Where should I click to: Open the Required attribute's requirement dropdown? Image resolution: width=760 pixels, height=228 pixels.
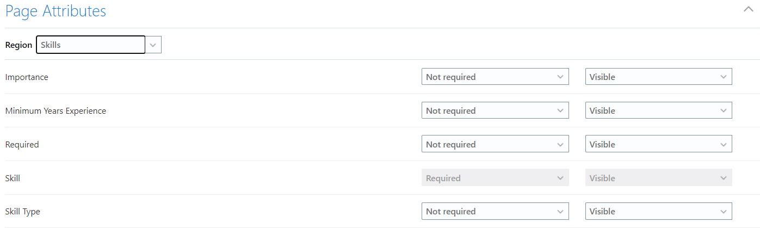click(495, 144)
